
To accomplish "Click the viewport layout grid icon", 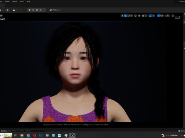I will (177, 17).
